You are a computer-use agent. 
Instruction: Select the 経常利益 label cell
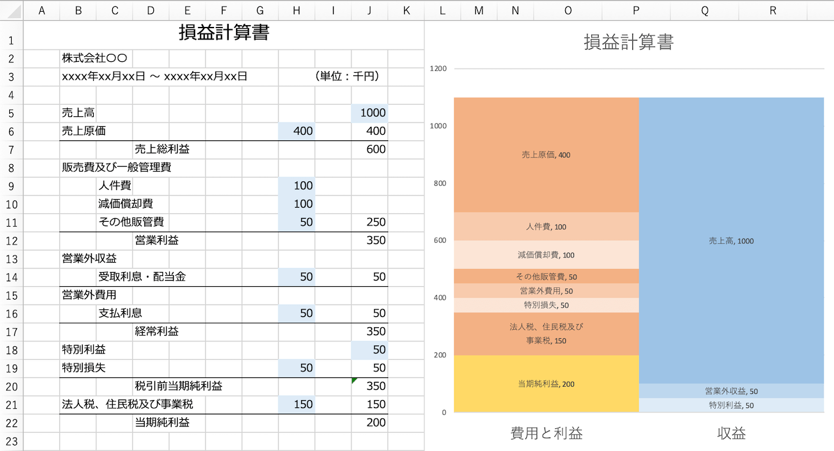[156, 332]
